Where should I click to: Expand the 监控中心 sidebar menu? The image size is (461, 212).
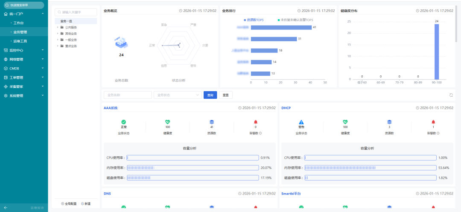pos(23,50)
